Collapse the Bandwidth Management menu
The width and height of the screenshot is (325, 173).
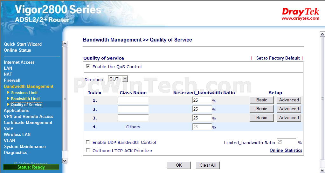click(29, 86)
